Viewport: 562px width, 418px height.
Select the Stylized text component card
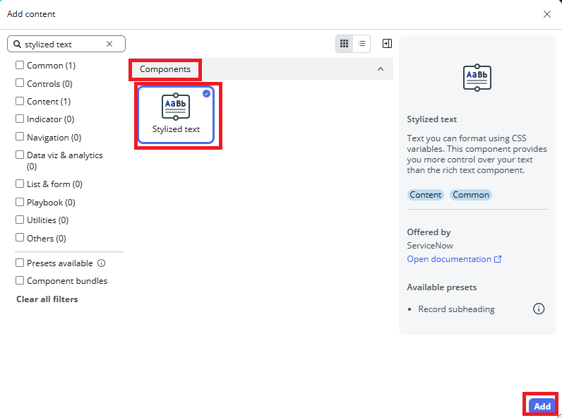pyautogui.click(x=176, y=114)
